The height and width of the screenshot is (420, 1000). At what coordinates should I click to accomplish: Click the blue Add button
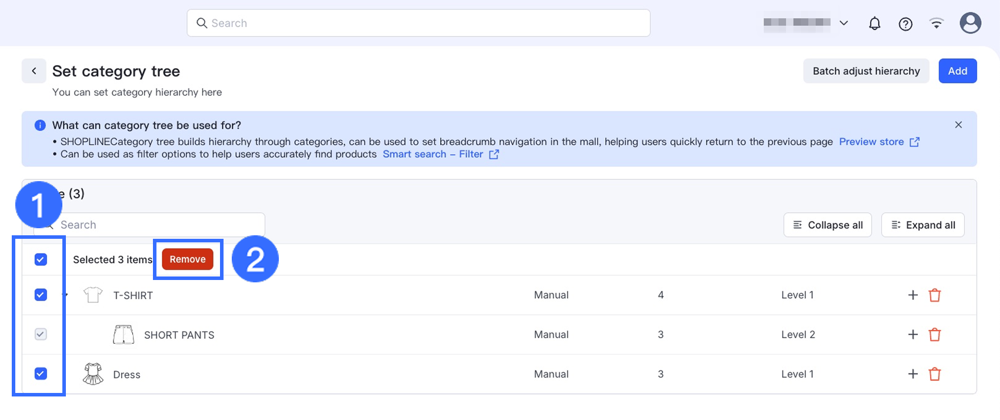(x=957, y=71)
